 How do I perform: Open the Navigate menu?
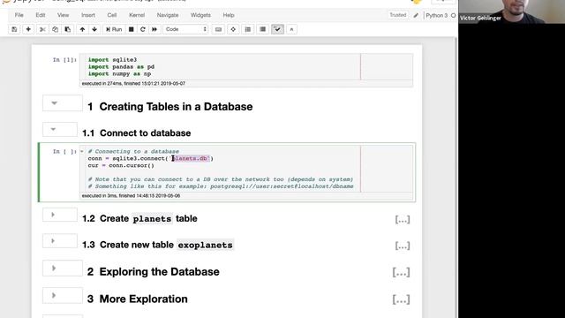tap(168, 15)
